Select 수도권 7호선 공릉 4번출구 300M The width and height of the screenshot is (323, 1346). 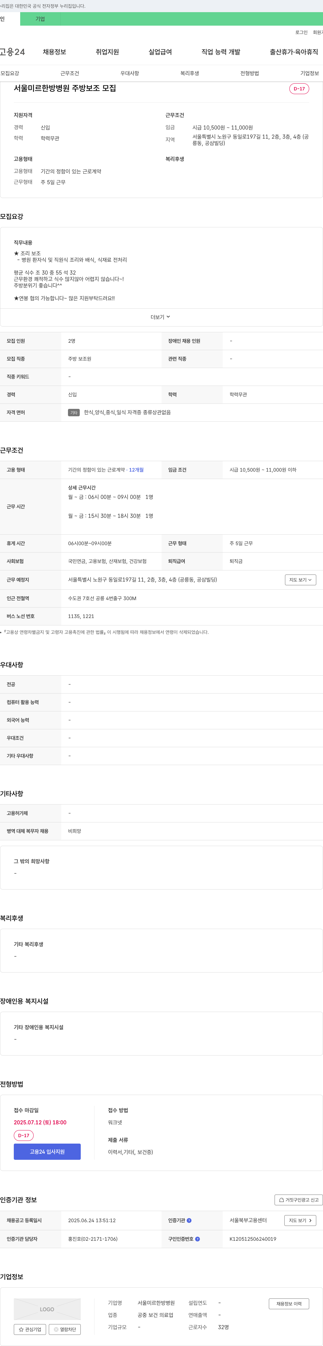[102, 598]
